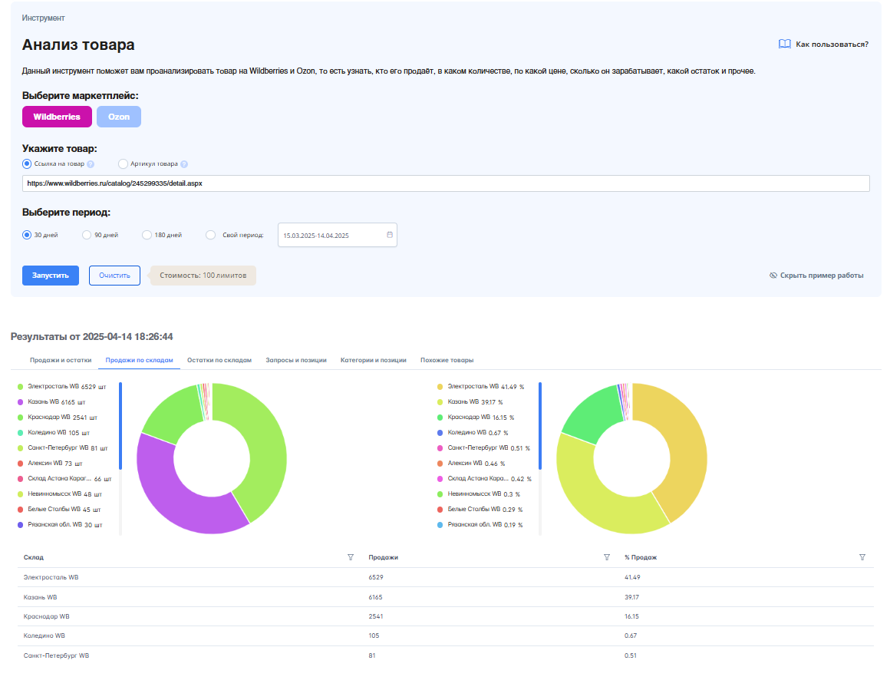This screenshot has width=890, height=680.
Task: Select the "Артикул товара" radio option
Action: (123, 163)
